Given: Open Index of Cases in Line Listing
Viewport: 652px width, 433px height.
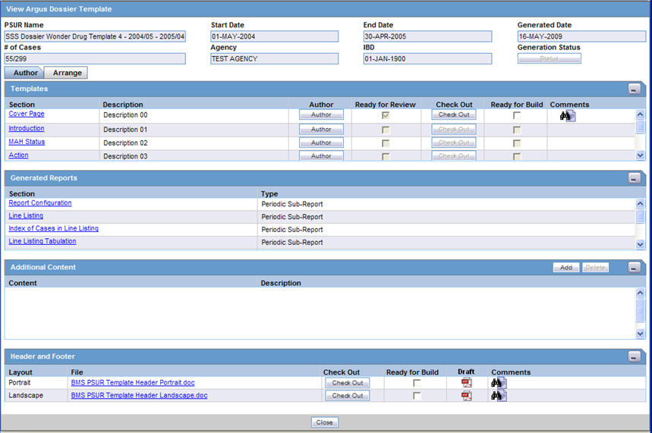Looking at the screenshot, I should [x=53, y=228].
